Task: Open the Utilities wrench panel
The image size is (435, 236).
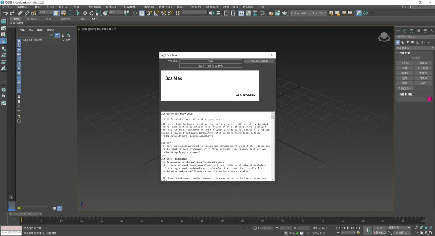Action: [x=432, y=31]
